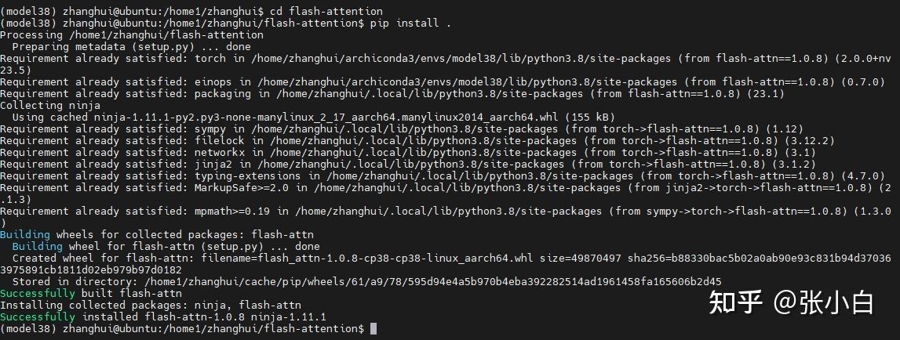
Task: Click the 'Successfully installed flash-attn-1.0.8' line
Action: coord(163,316)
